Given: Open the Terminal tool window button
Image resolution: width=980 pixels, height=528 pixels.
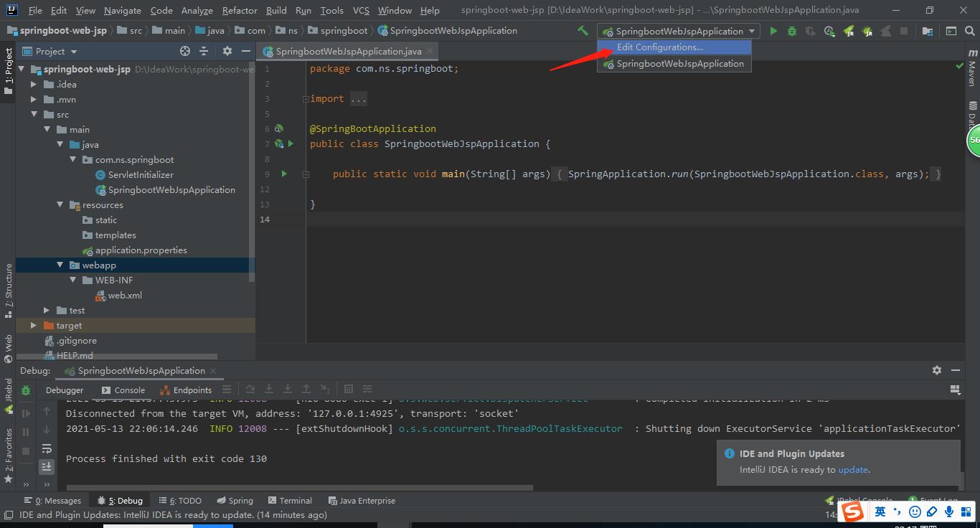Looking at the screenshot, I should [x=290, y=500].
